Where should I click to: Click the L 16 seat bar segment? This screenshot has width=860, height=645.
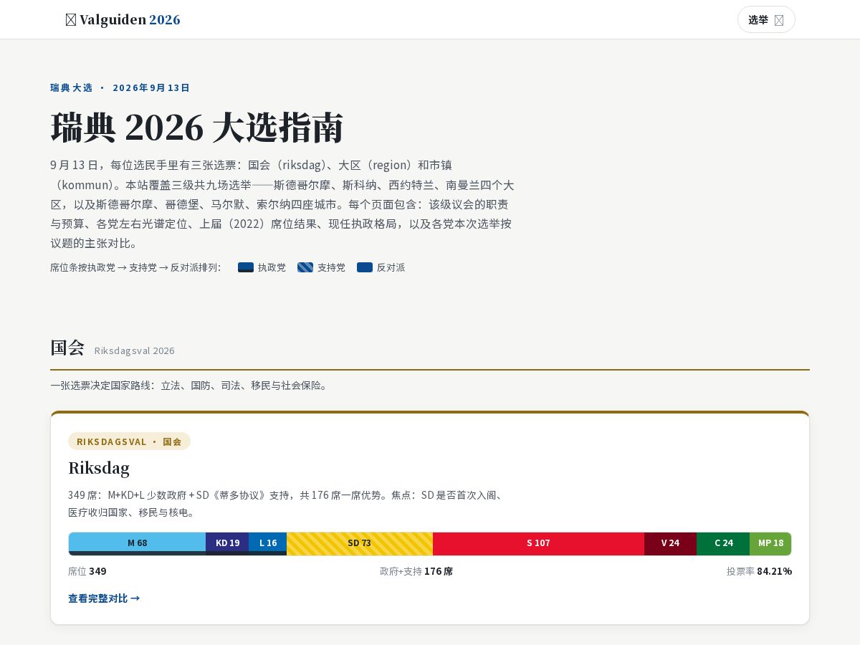click(267, 543)
